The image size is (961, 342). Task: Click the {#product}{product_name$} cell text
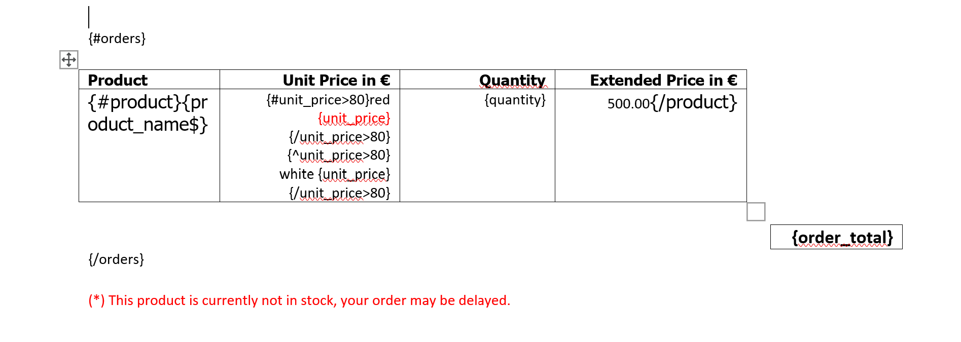coord(148,113)
